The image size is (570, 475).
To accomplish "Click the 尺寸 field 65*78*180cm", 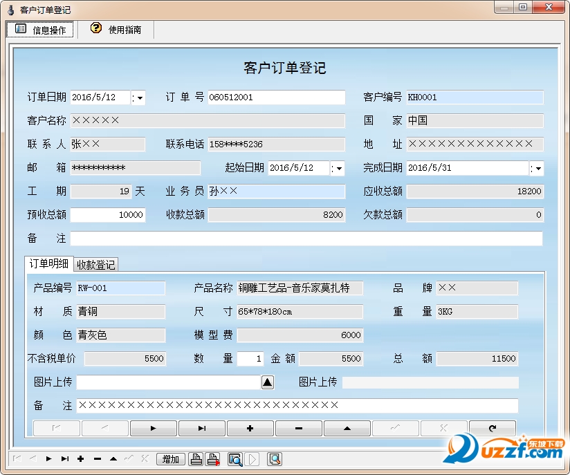I will (x=300, y=312).
